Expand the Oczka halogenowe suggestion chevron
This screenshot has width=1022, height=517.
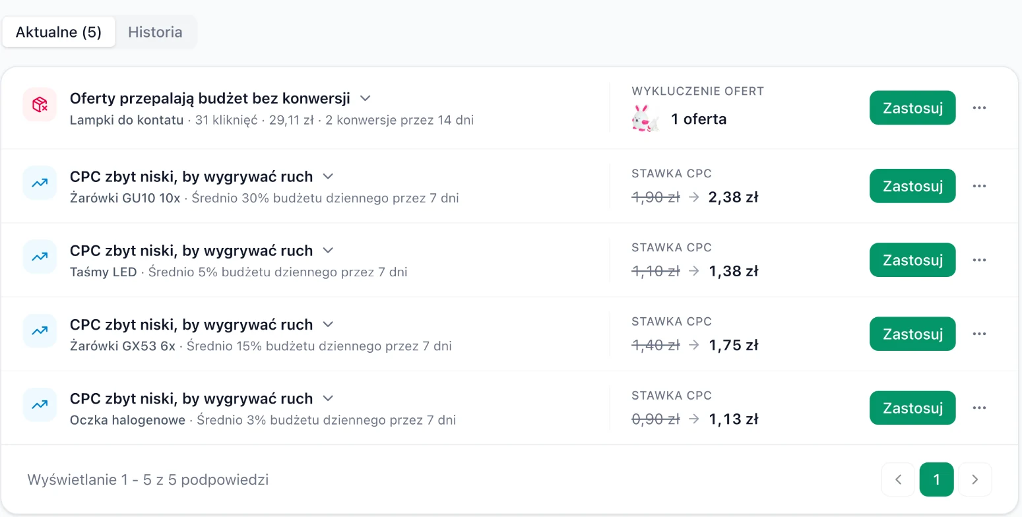click(328, 398)
